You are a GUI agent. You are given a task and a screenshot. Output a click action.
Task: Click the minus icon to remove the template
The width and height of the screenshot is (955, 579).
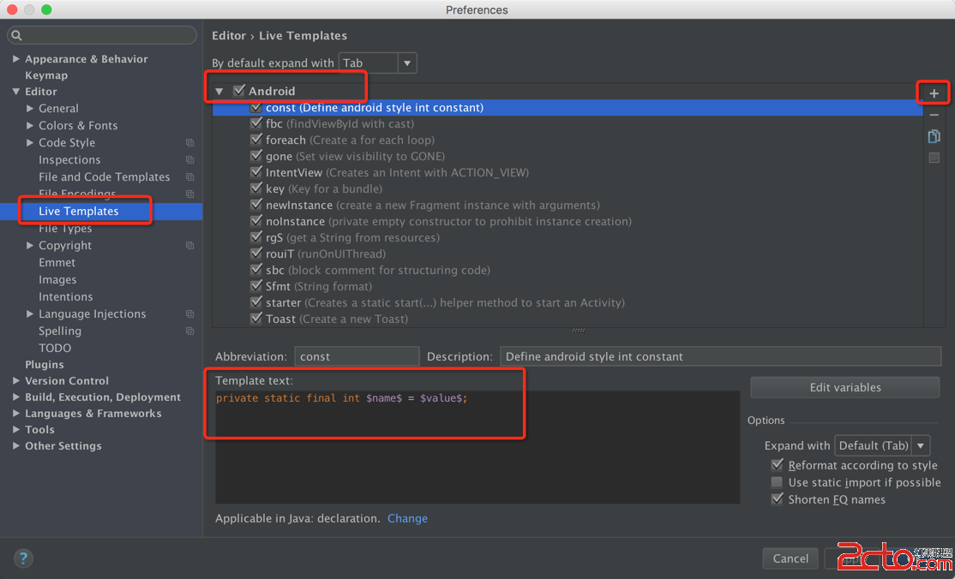pyautogui.click(x=934, y=115)
